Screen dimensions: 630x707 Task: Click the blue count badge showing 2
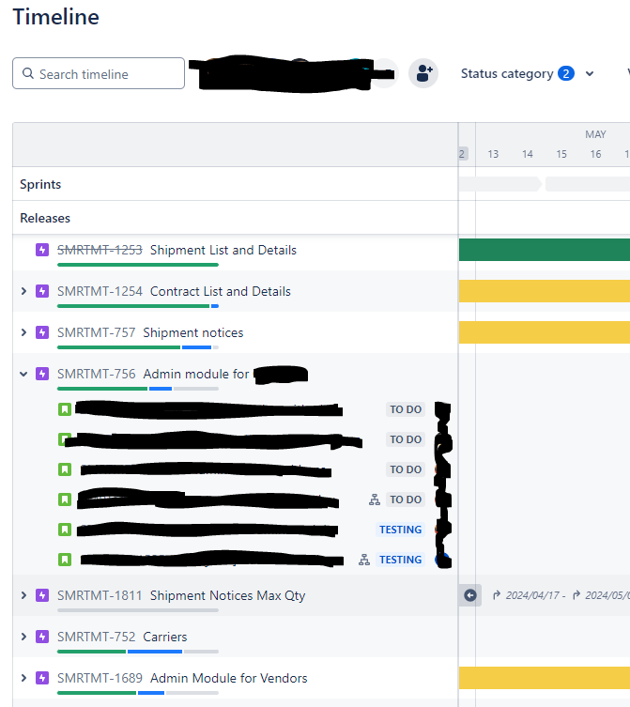pyautogui.click(x=566, y=73)
